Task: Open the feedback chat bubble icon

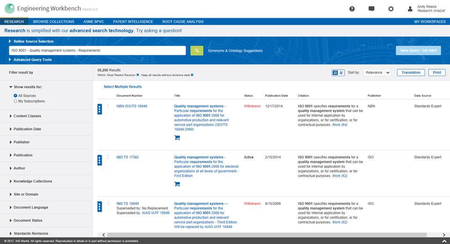Action: tap(371, 9)
